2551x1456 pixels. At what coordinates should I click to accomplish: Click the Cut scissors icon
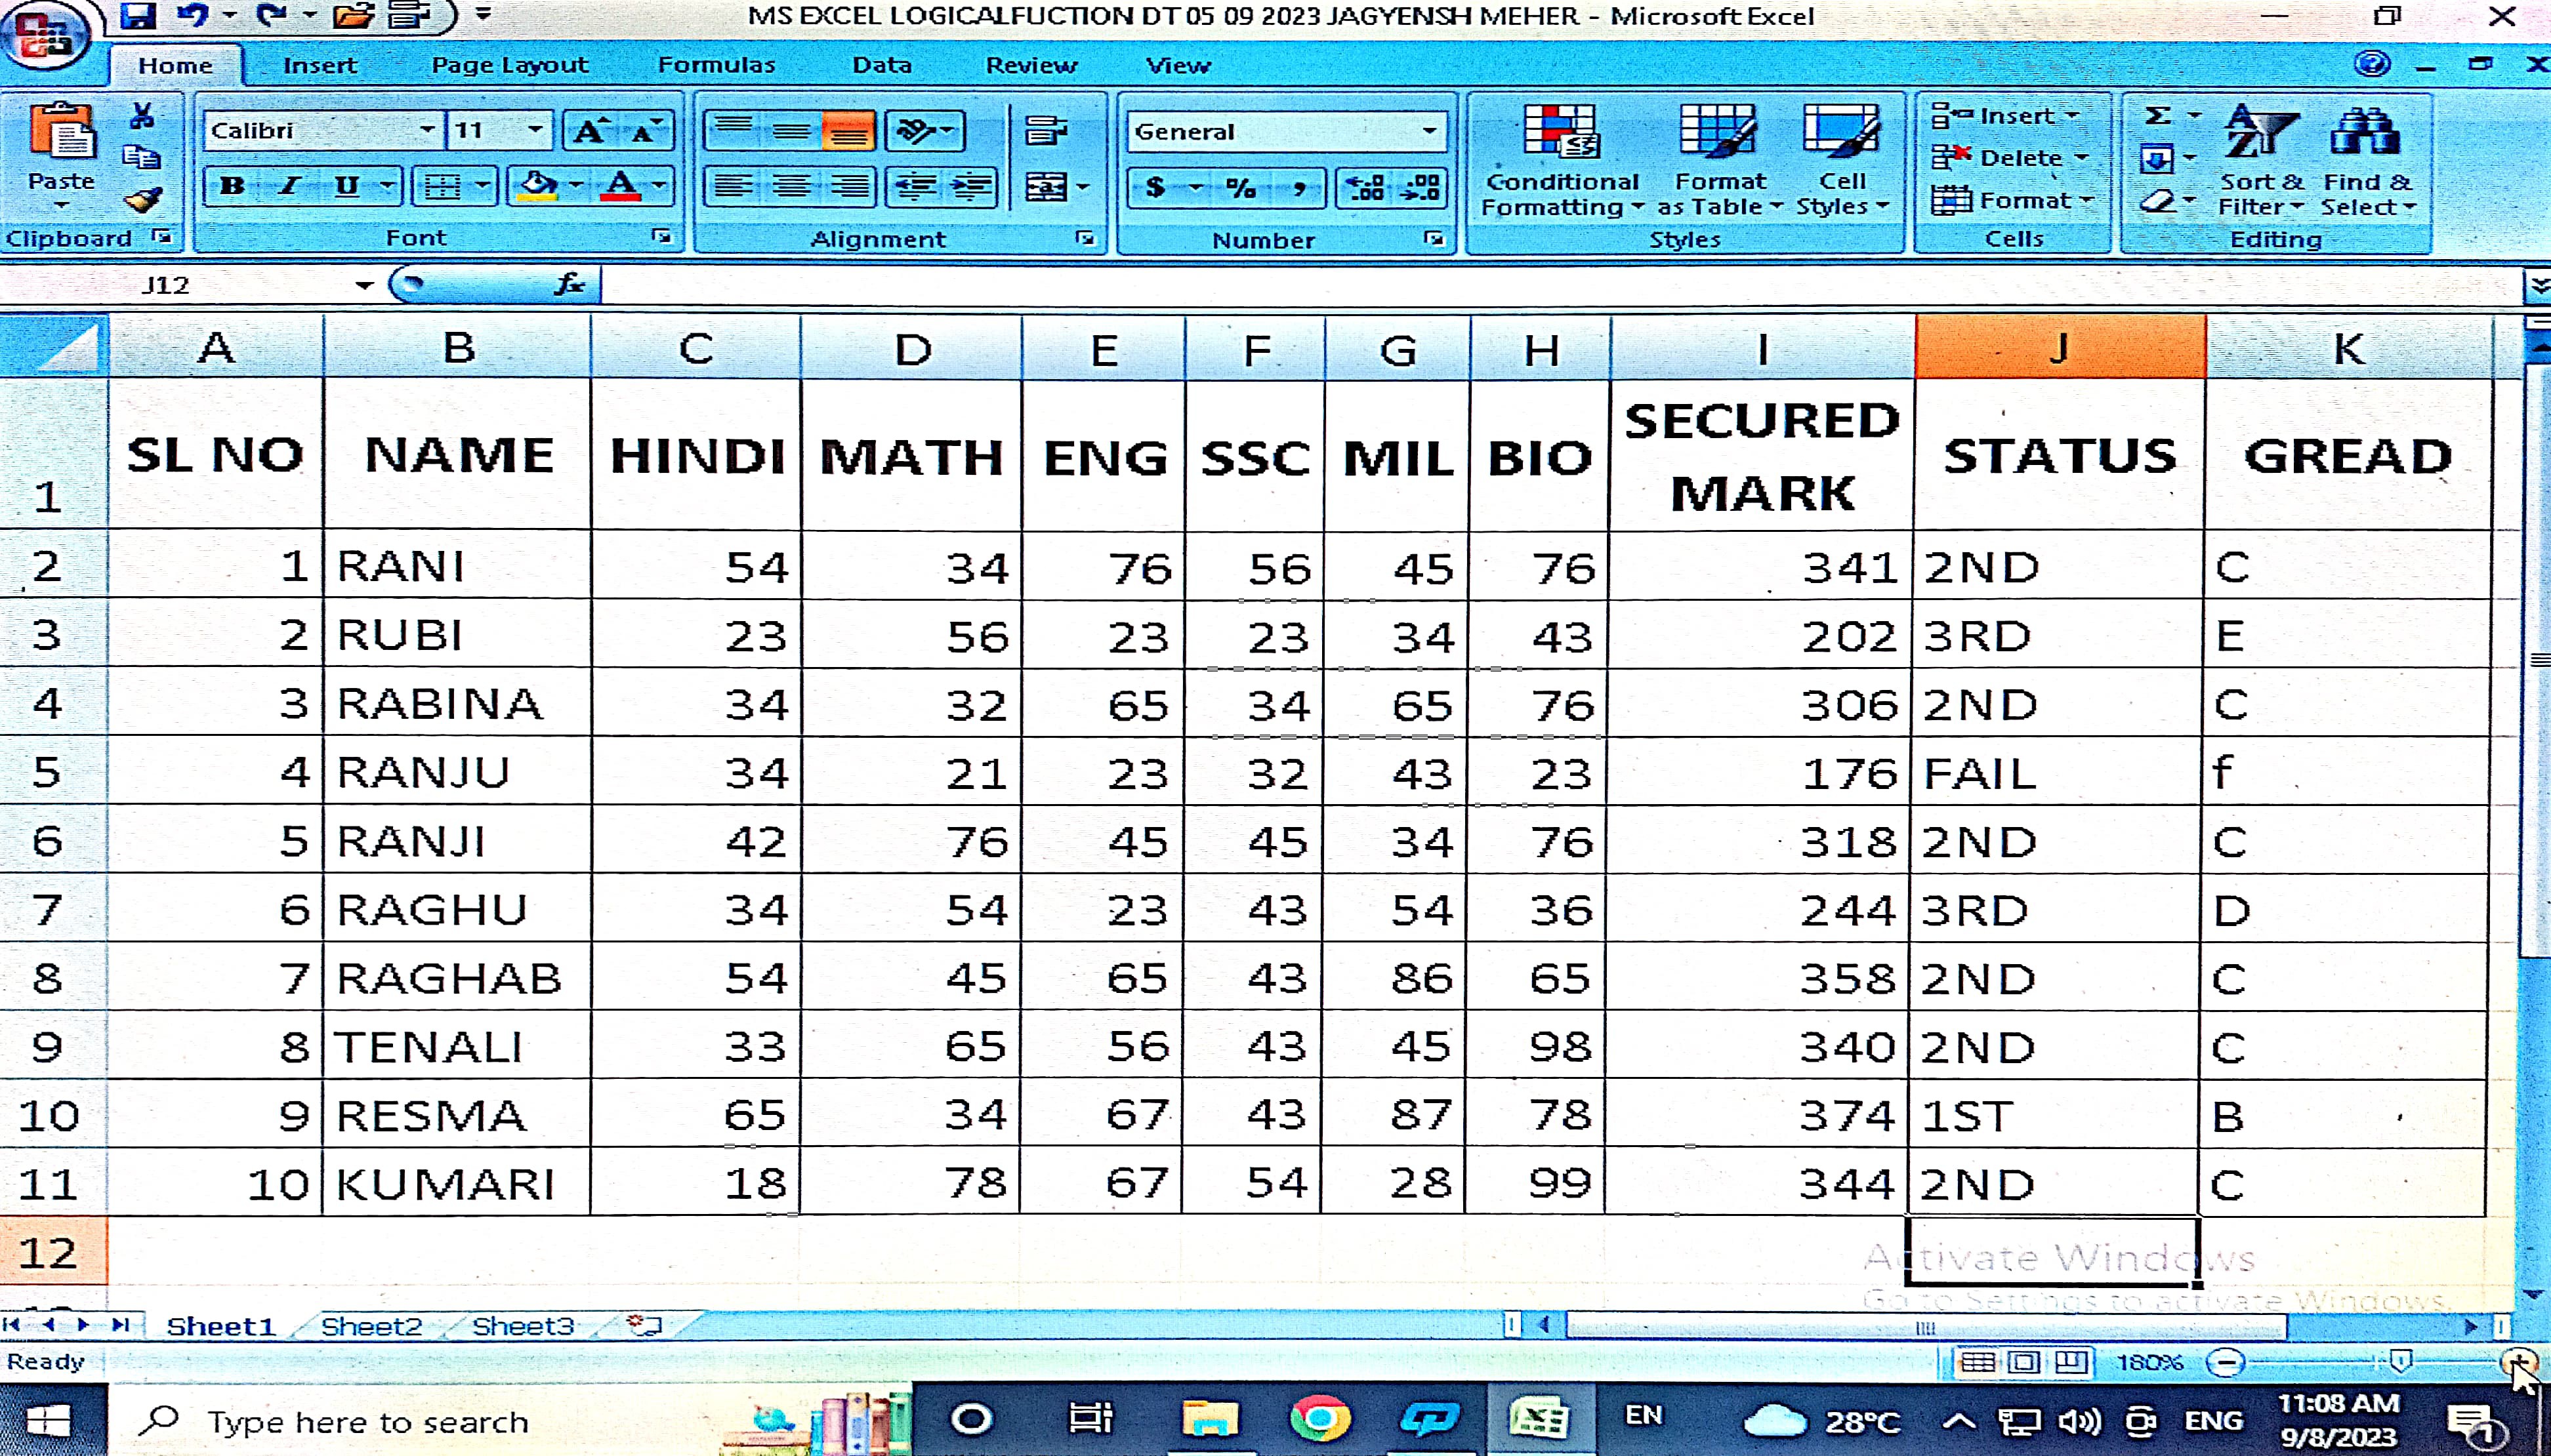(x=142, y=117)
